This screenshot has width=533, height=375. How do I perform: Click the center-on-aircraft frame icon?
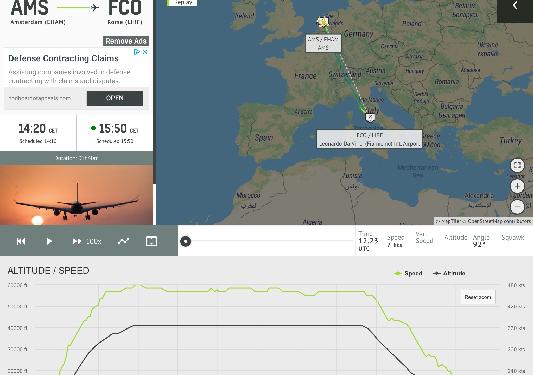click(x=151, y=241)
